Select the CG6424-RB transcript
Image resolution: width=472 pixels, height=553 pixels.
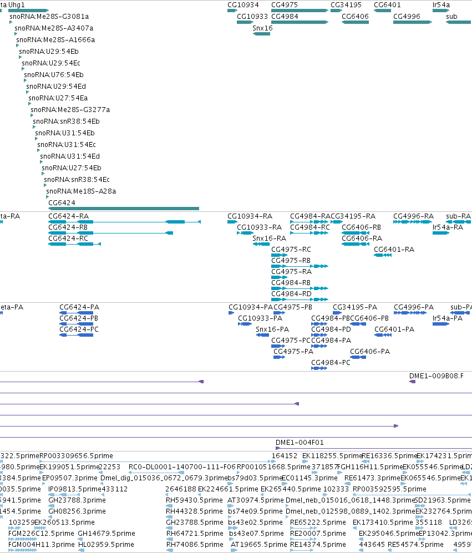click(111, 233)
